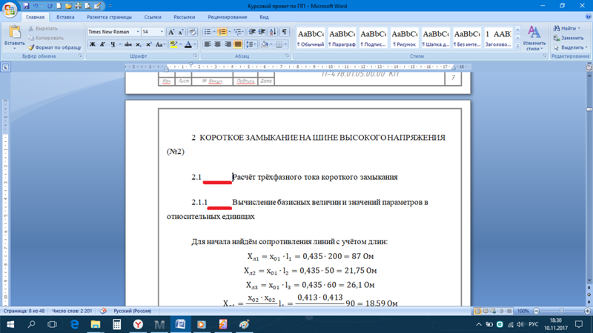Center the paragraph text
Image resolution: width=593 pixels, height=333 pixels.
(x=217, y=44)
